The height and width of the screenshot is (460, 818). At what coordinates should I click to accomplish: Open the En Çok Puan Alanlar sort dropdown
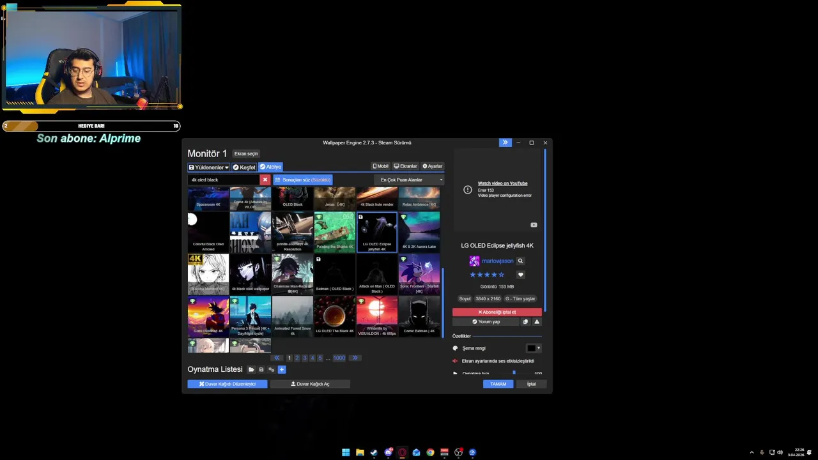click(408, 180)
